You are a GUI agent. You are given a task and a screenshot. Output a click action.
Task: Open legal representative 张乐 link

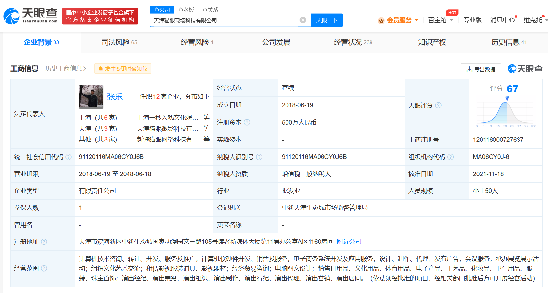point(115,97)
